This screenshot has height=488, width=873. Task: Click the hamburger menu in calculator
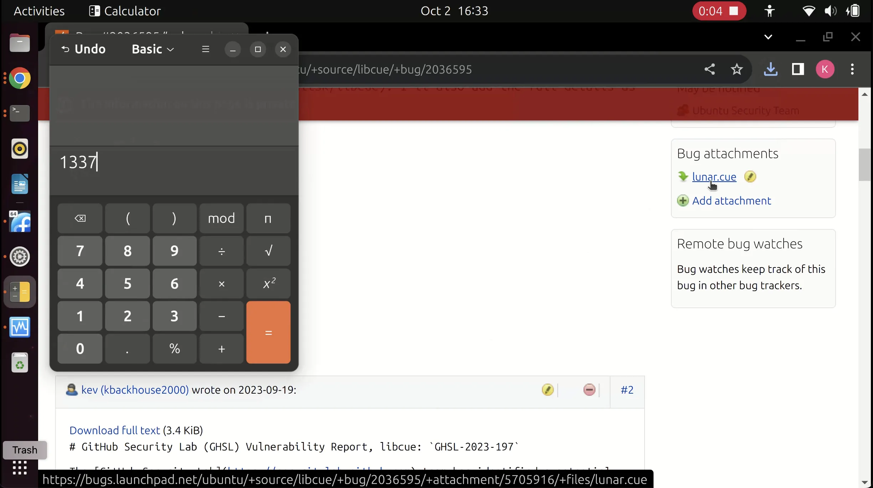206,49
